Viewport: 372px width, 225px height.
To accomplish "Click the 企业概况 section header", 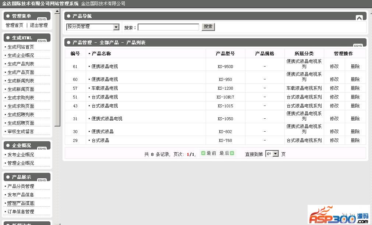I will (27, 145).
